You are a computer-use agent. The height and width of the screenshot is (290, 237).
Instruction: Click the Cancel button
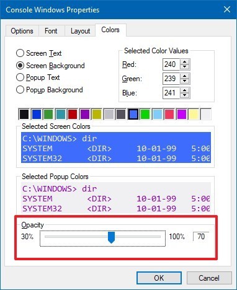pos(209,278)
